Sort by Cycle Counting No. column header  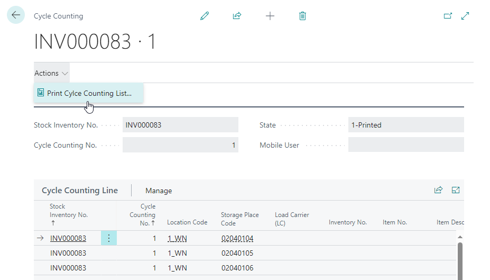point(143,214)
